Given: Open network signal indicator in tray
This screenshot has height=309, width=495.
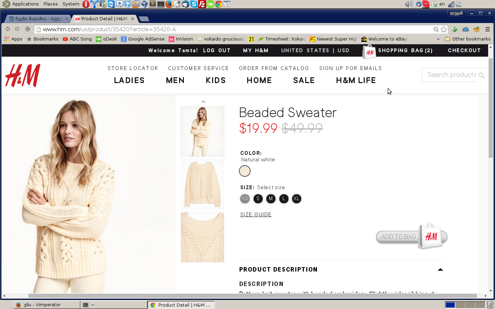Looking at the screenshot, I should pyautogui.click(x=451, y=4).
